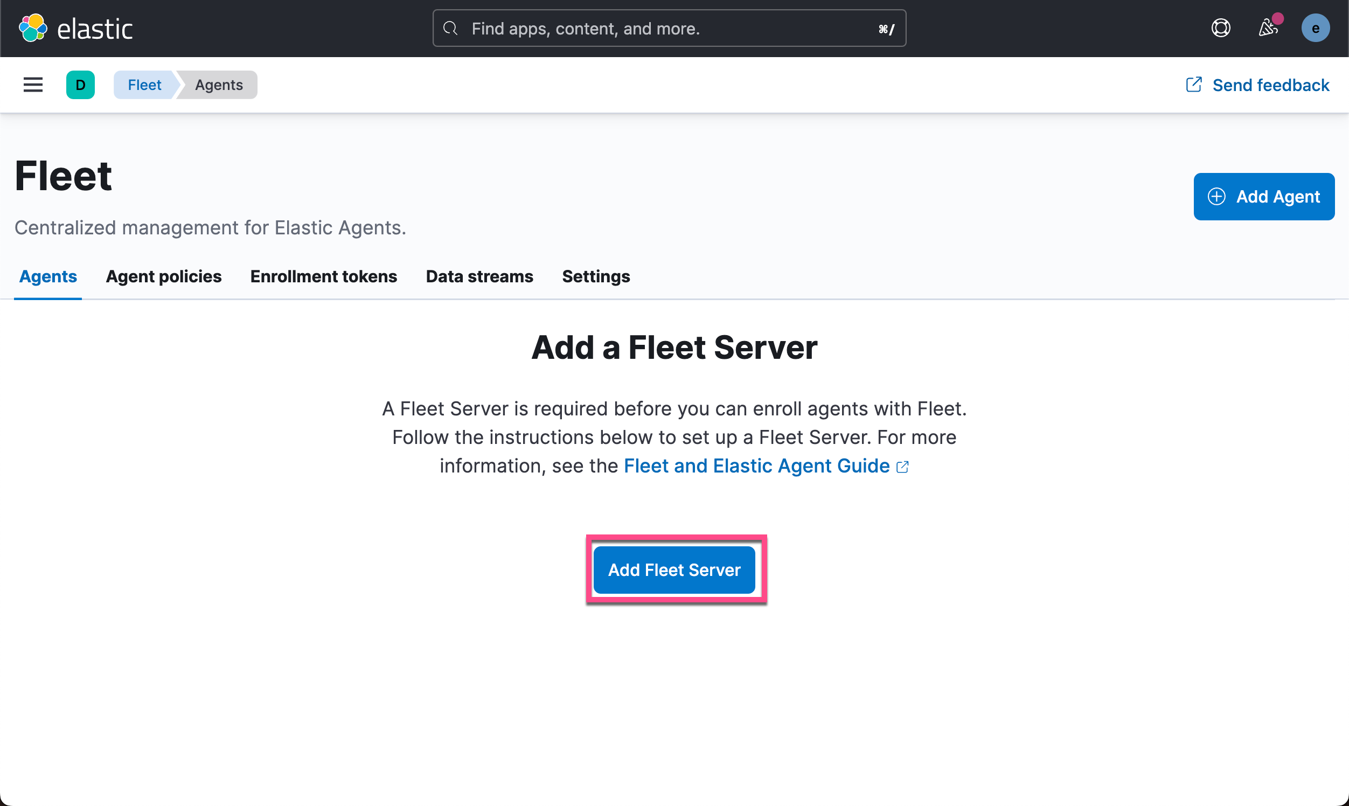The width and height of the screenshot is (1349, 806).
Task: Open the hamburger navigation menu
Action: [33, 85]
